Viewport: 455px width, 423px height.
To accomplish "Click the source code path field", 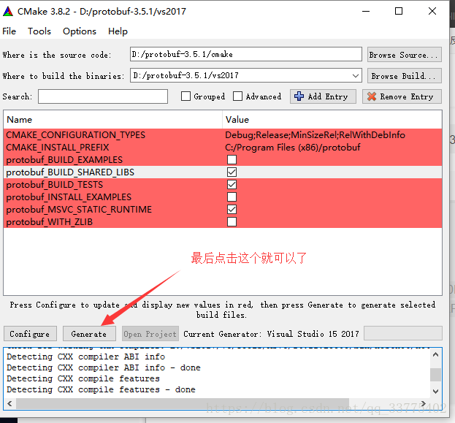I will [246, 54].
